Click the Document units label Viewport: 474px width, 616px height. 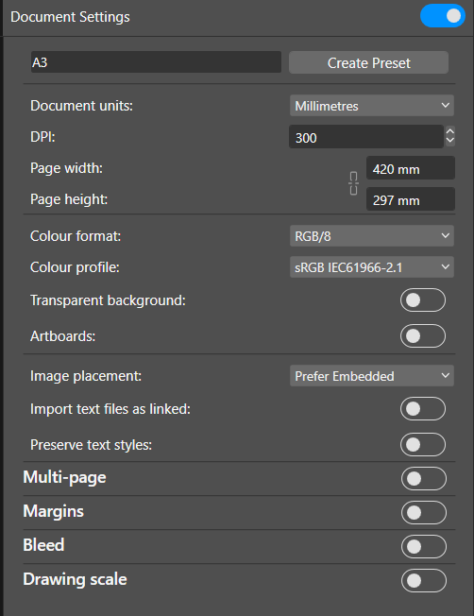82,106
